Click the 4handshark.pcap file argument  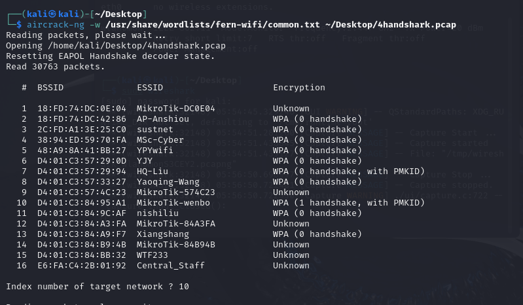tap(390, 25)
